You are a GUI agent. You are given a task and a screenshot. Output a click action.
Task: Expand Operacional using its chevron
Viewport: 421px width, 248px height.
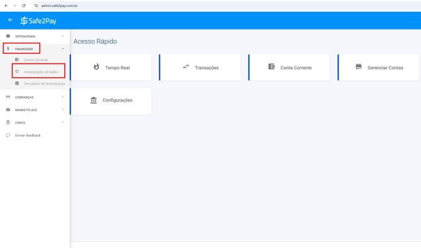click(x=63, y=36)
